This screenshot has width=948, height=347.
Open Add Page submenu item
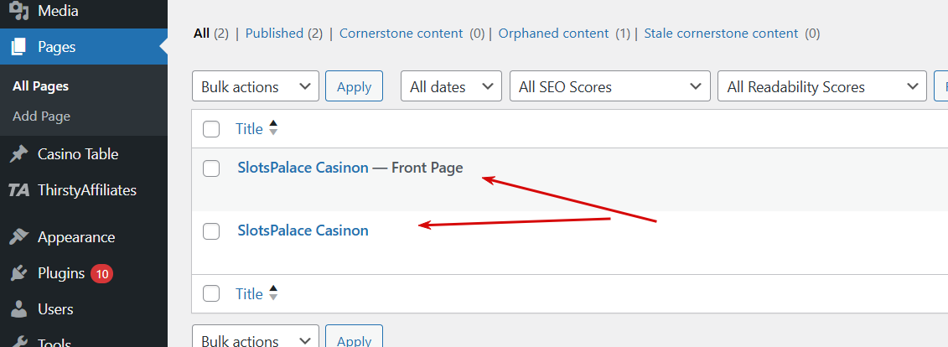coord(41,117)
